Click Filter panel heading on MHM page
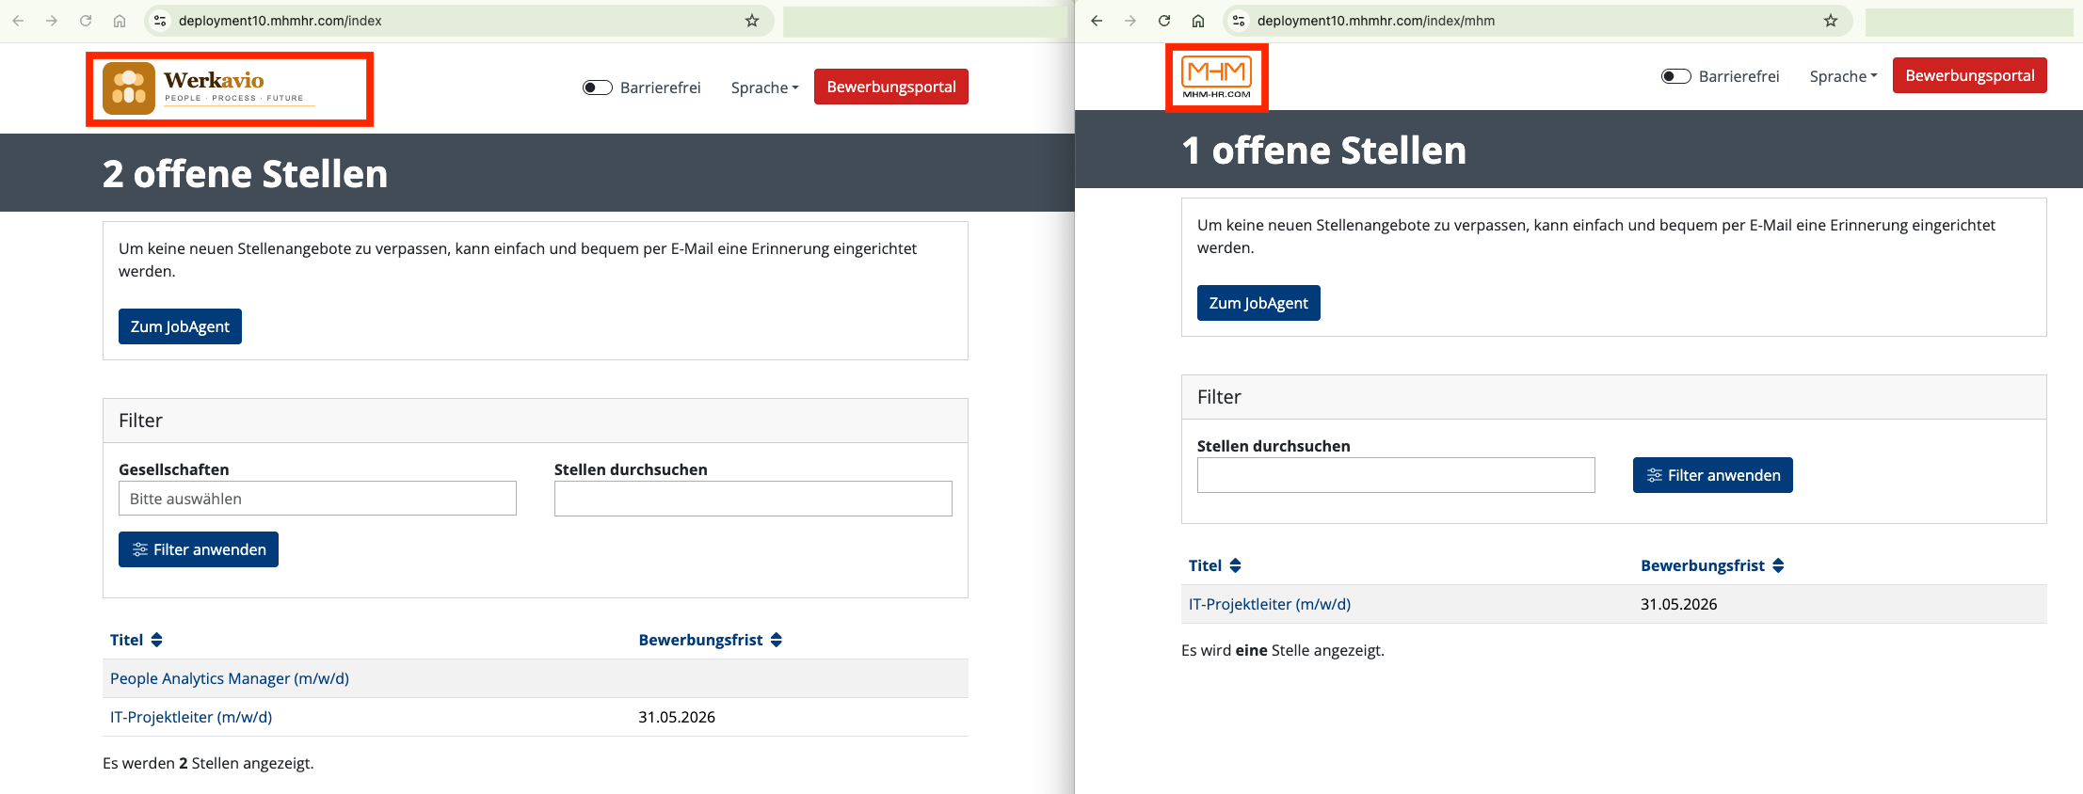The image size is (2083, 794). click(x=1219, y=397)
